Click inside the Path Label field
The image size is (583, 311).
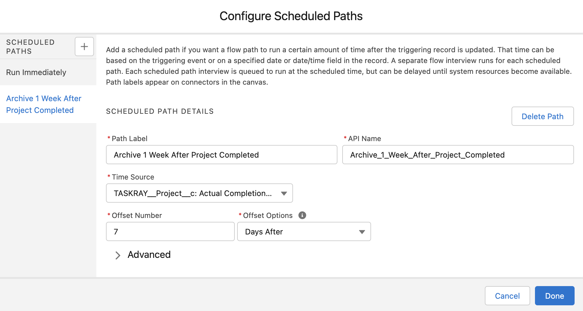221,155
